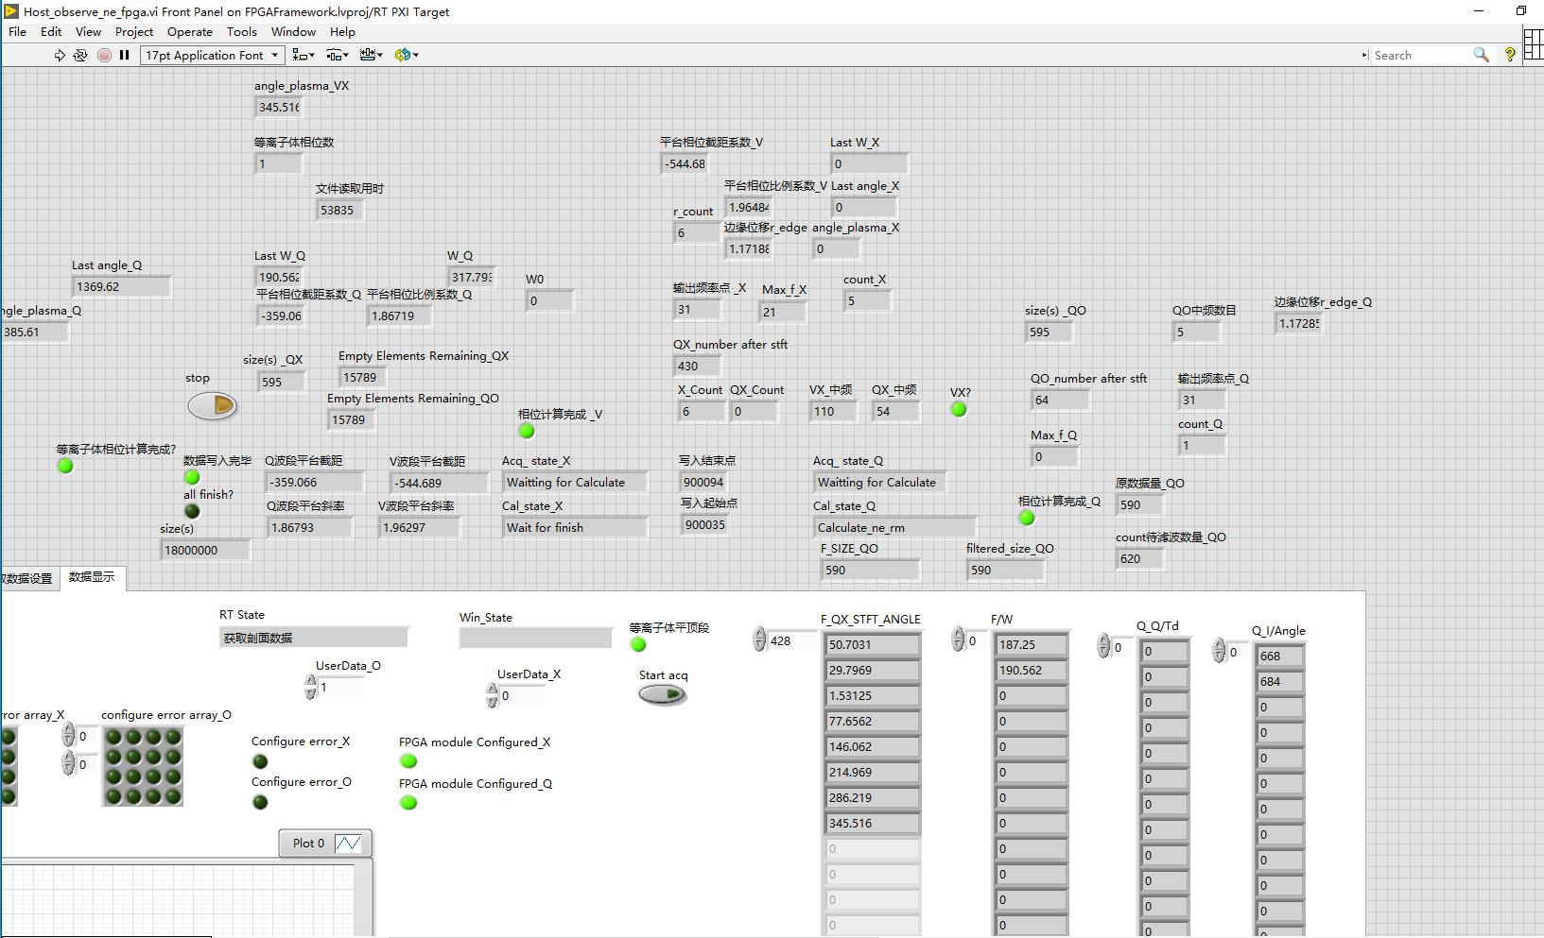Click the UserData_O stepper arrows
1544x938 pixels.
click(311, 688)
